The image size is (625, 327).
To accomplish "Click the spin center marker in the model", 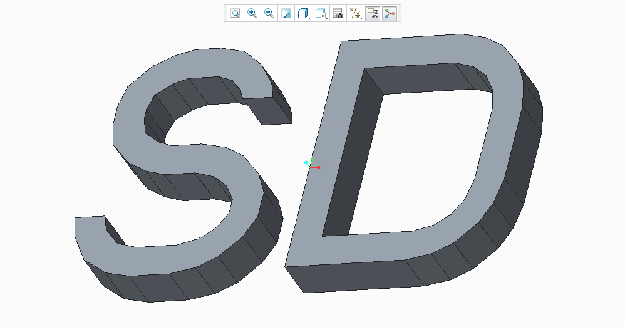I will coord(311,165).
